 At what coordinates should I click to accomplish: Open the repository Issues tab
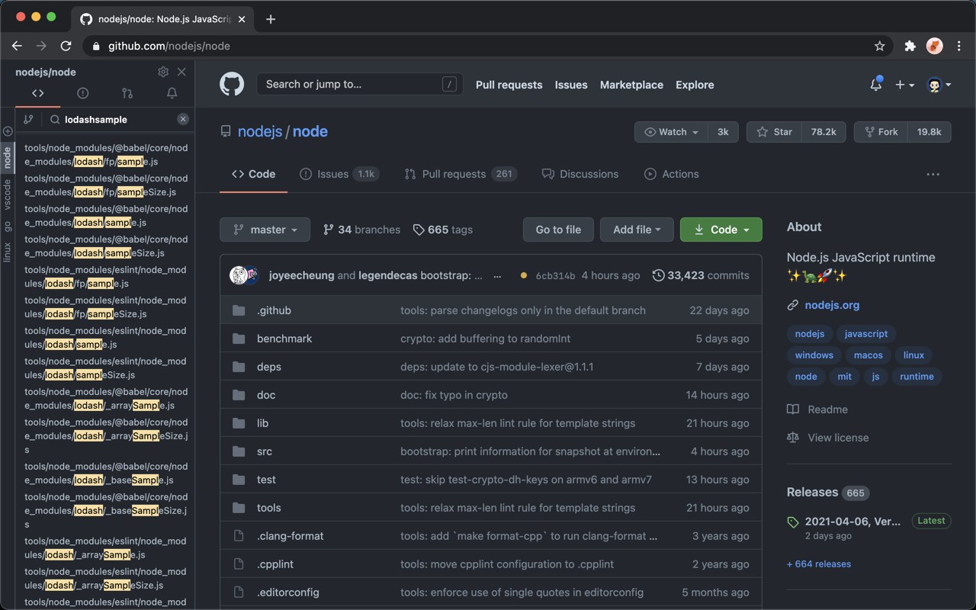click(339, 174)
